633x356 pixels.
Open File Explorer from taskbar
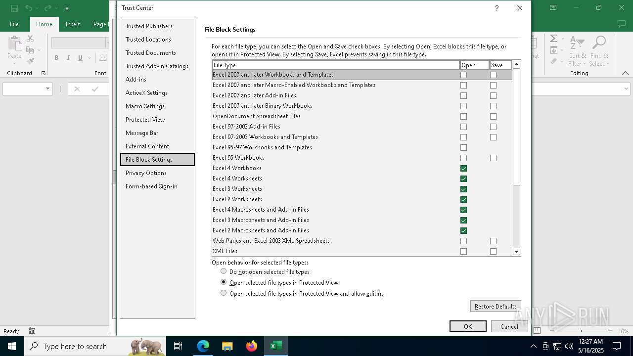(x=227, y=346)
